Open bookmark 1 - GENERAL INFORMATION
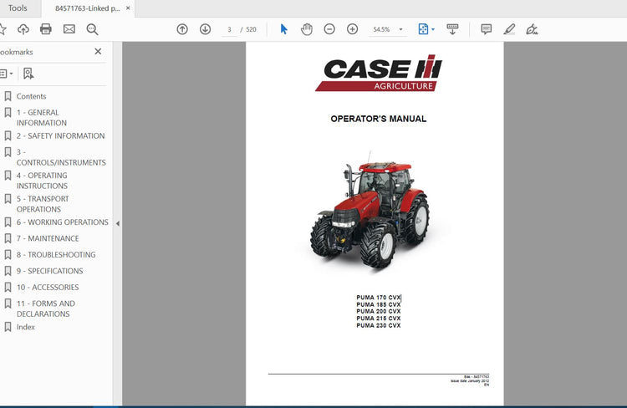Screen dimensions: 627x408 42,118
